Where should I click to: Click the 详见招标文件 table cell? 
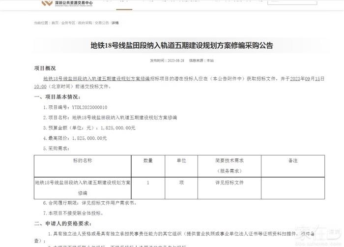229,182
